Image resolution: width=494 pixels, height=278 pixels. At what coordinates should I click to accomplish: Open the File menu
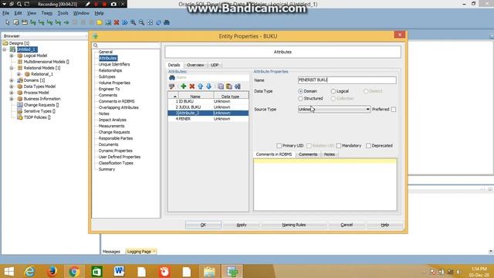6,13
